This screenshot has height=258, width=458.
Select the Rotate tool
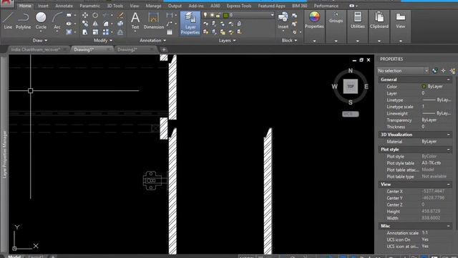(x=95, y=15)
